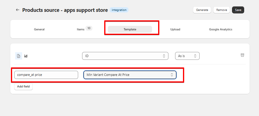
Task: Expand the ID source dropdown
Action: pyautogui.click(x=125, y=56)
